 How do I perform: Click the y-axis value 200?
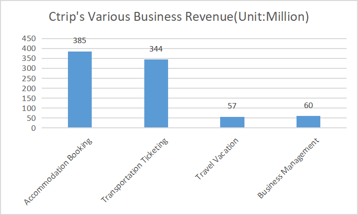(29, 88)
